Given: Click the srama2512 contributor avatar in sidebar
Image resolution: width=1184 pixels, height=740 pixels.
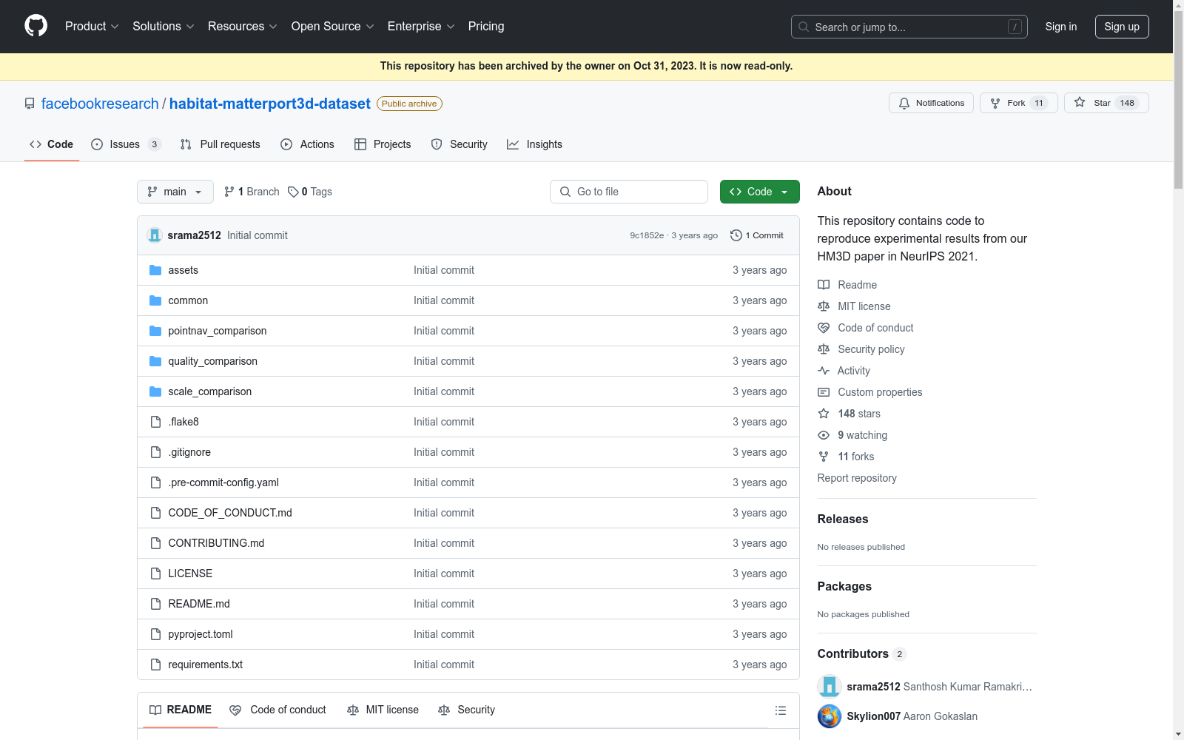Looking at the screenshot, I should point(830,687).
